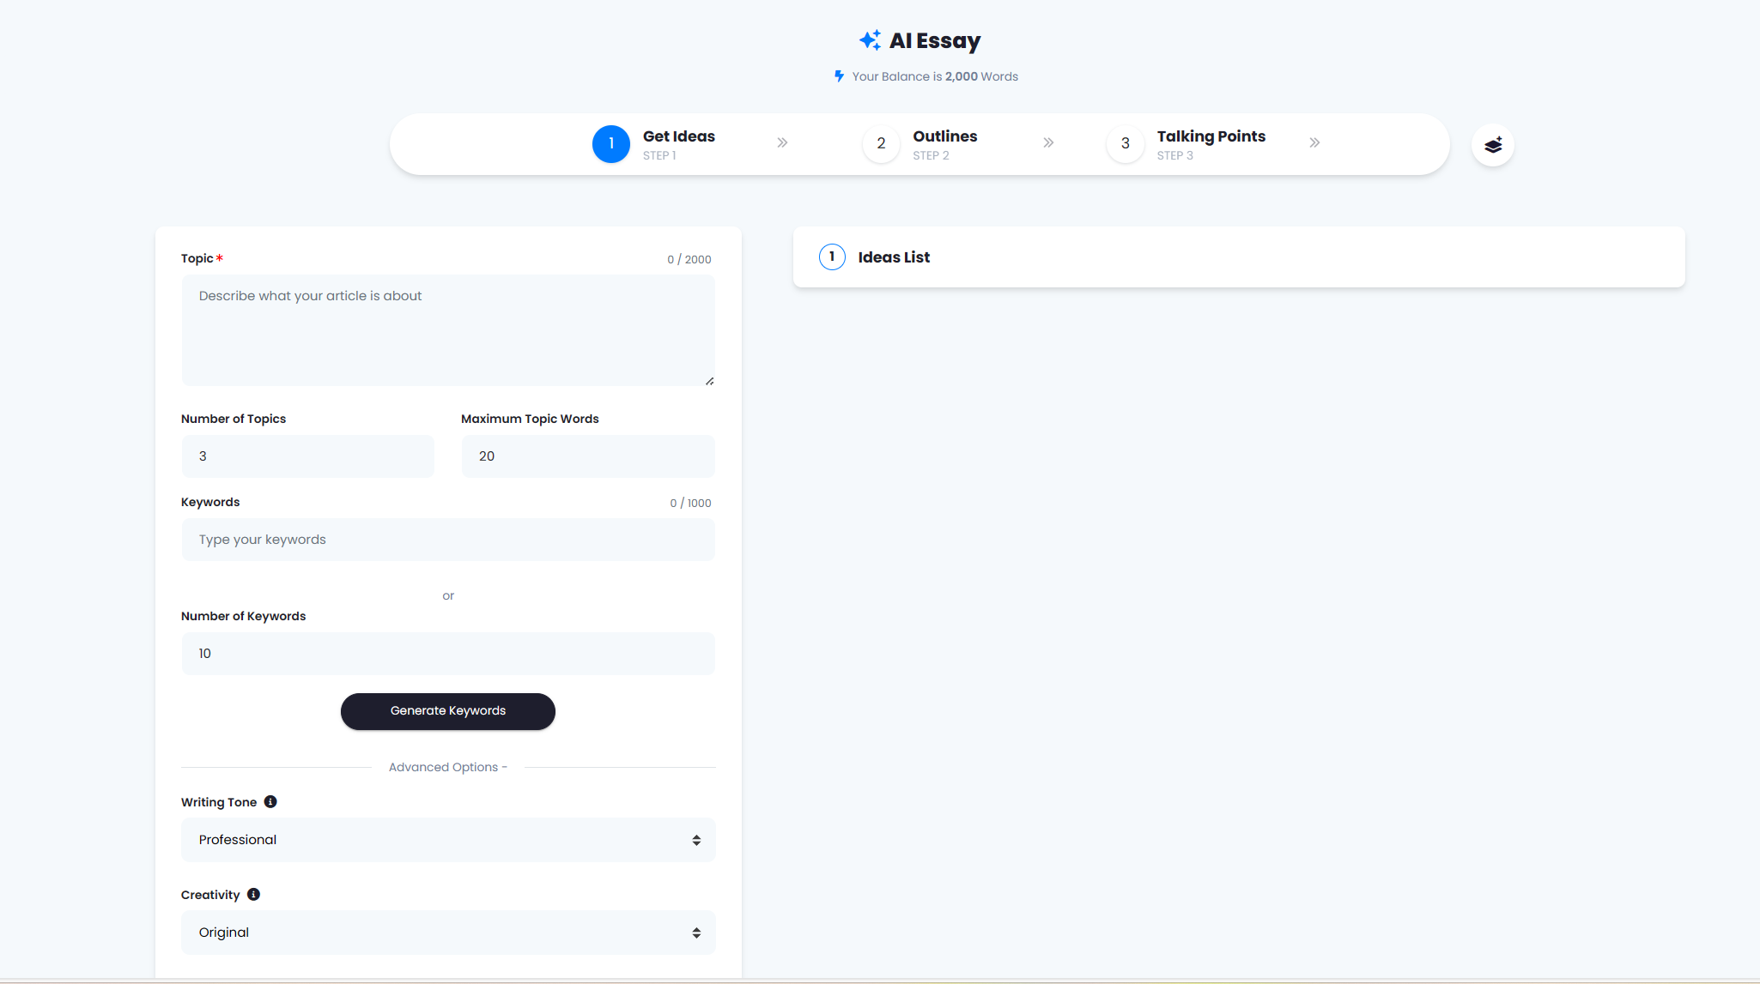1760x984 pixels.
Task: Open the Writing Tone Professional dropdown
Action: [x=448, y=840]
